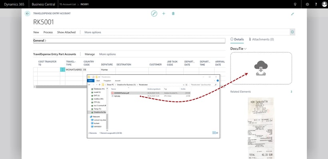Click the Dynamics 365 link
Image resolution: width=328 pixels, height=159 pixels.
tap(14, 4)
